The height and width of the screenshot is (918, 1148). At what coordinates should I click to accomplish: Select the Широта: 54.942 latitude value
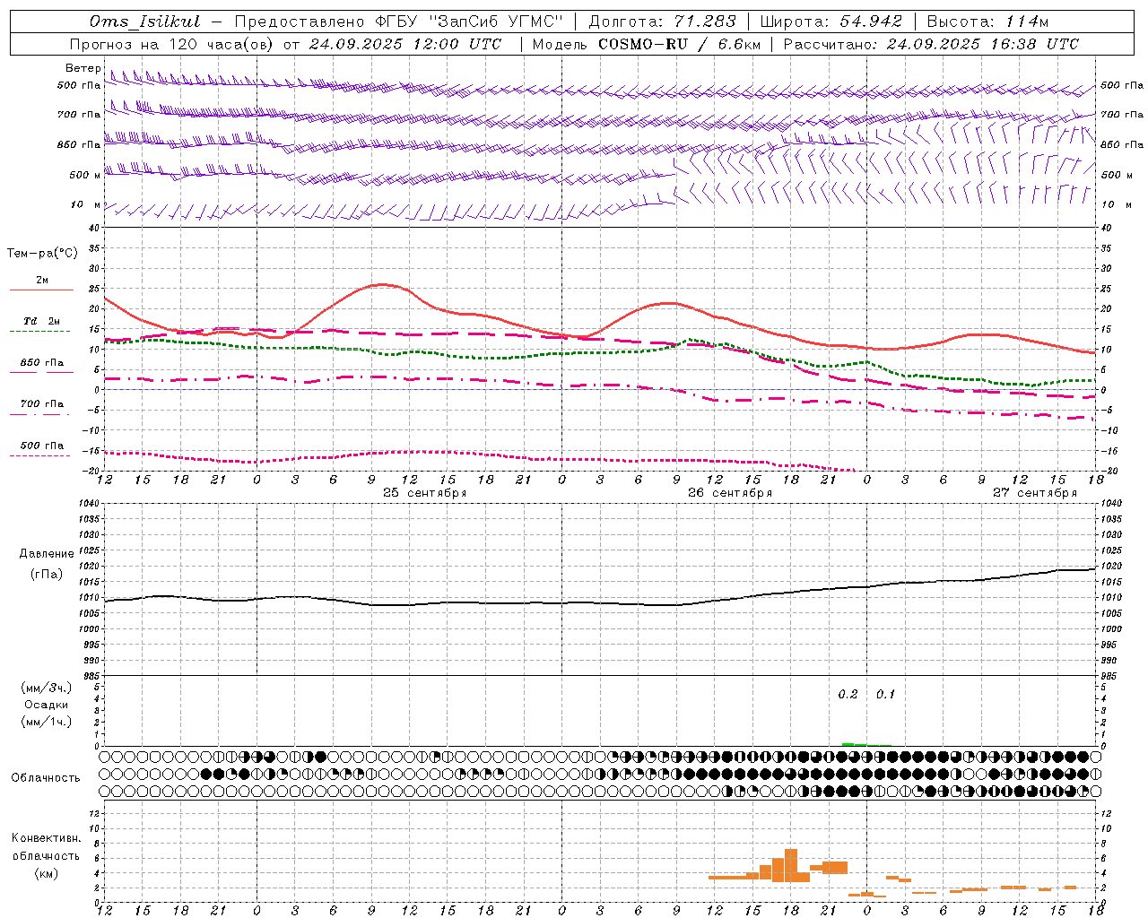831,22
